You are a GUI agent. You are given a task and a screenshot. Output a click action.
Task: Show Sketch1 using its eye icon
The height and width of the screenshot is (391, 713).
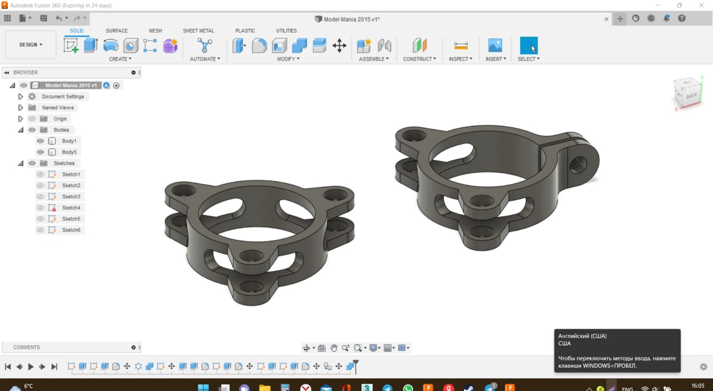(40, 175)
